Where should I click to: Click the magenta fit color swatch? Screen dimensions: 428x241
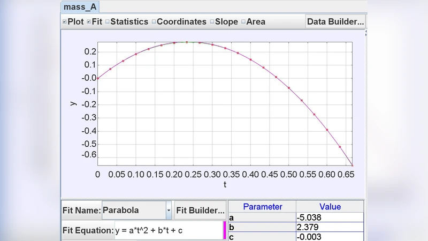(x=224, y=230)
